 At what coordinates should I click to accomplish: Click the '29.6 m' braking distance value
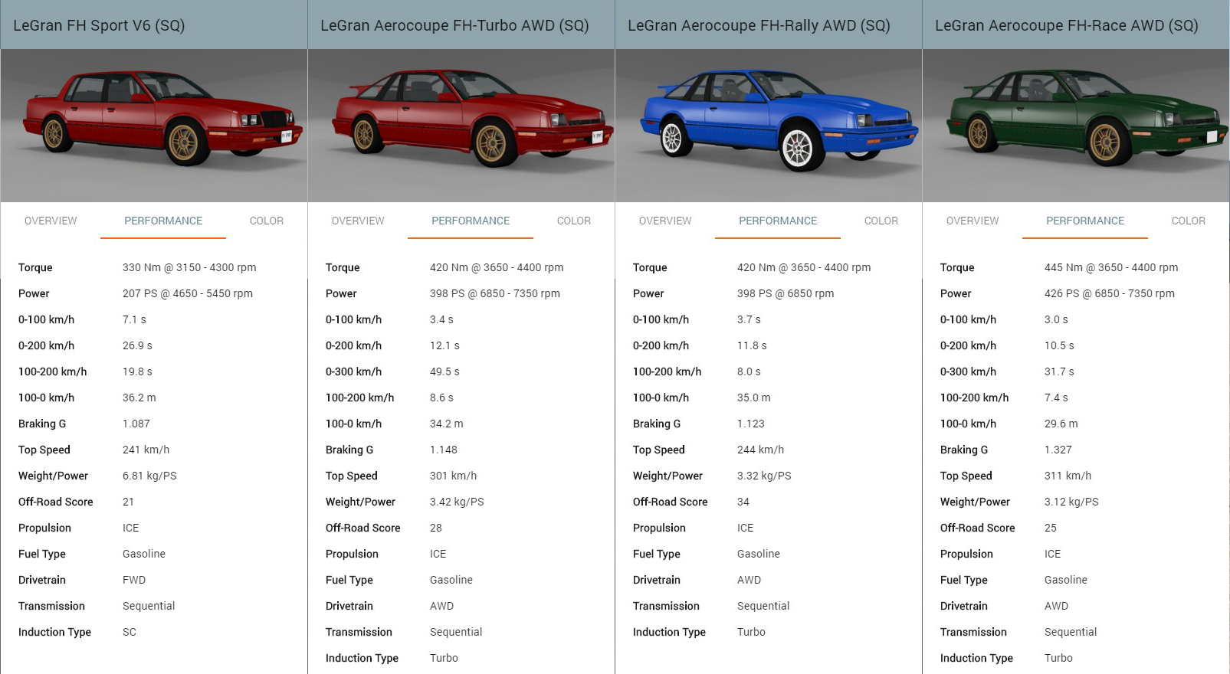click(1061, 424)
